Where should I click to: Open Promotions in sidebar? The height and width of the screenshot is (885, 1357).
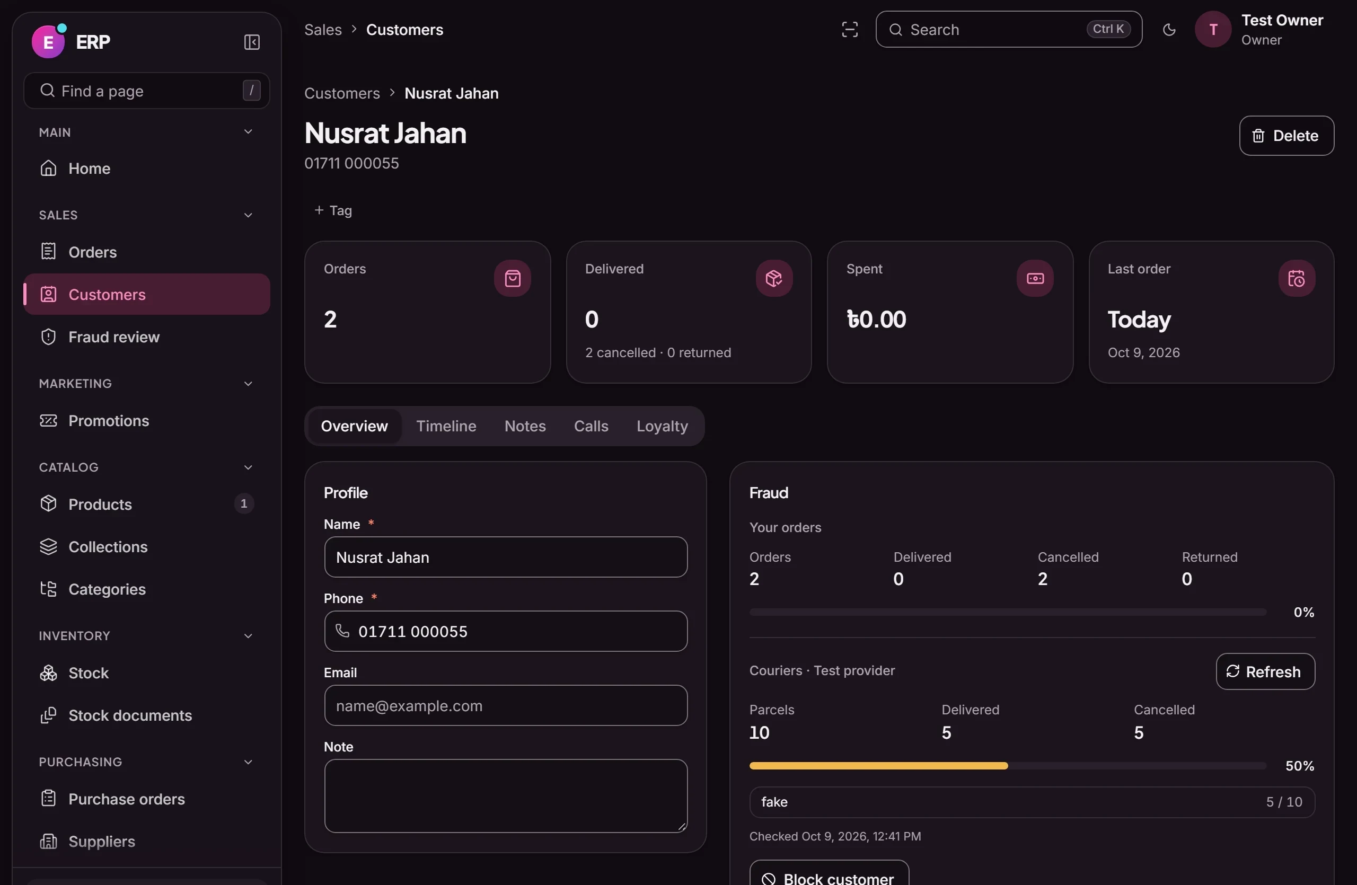pos(146,421)
